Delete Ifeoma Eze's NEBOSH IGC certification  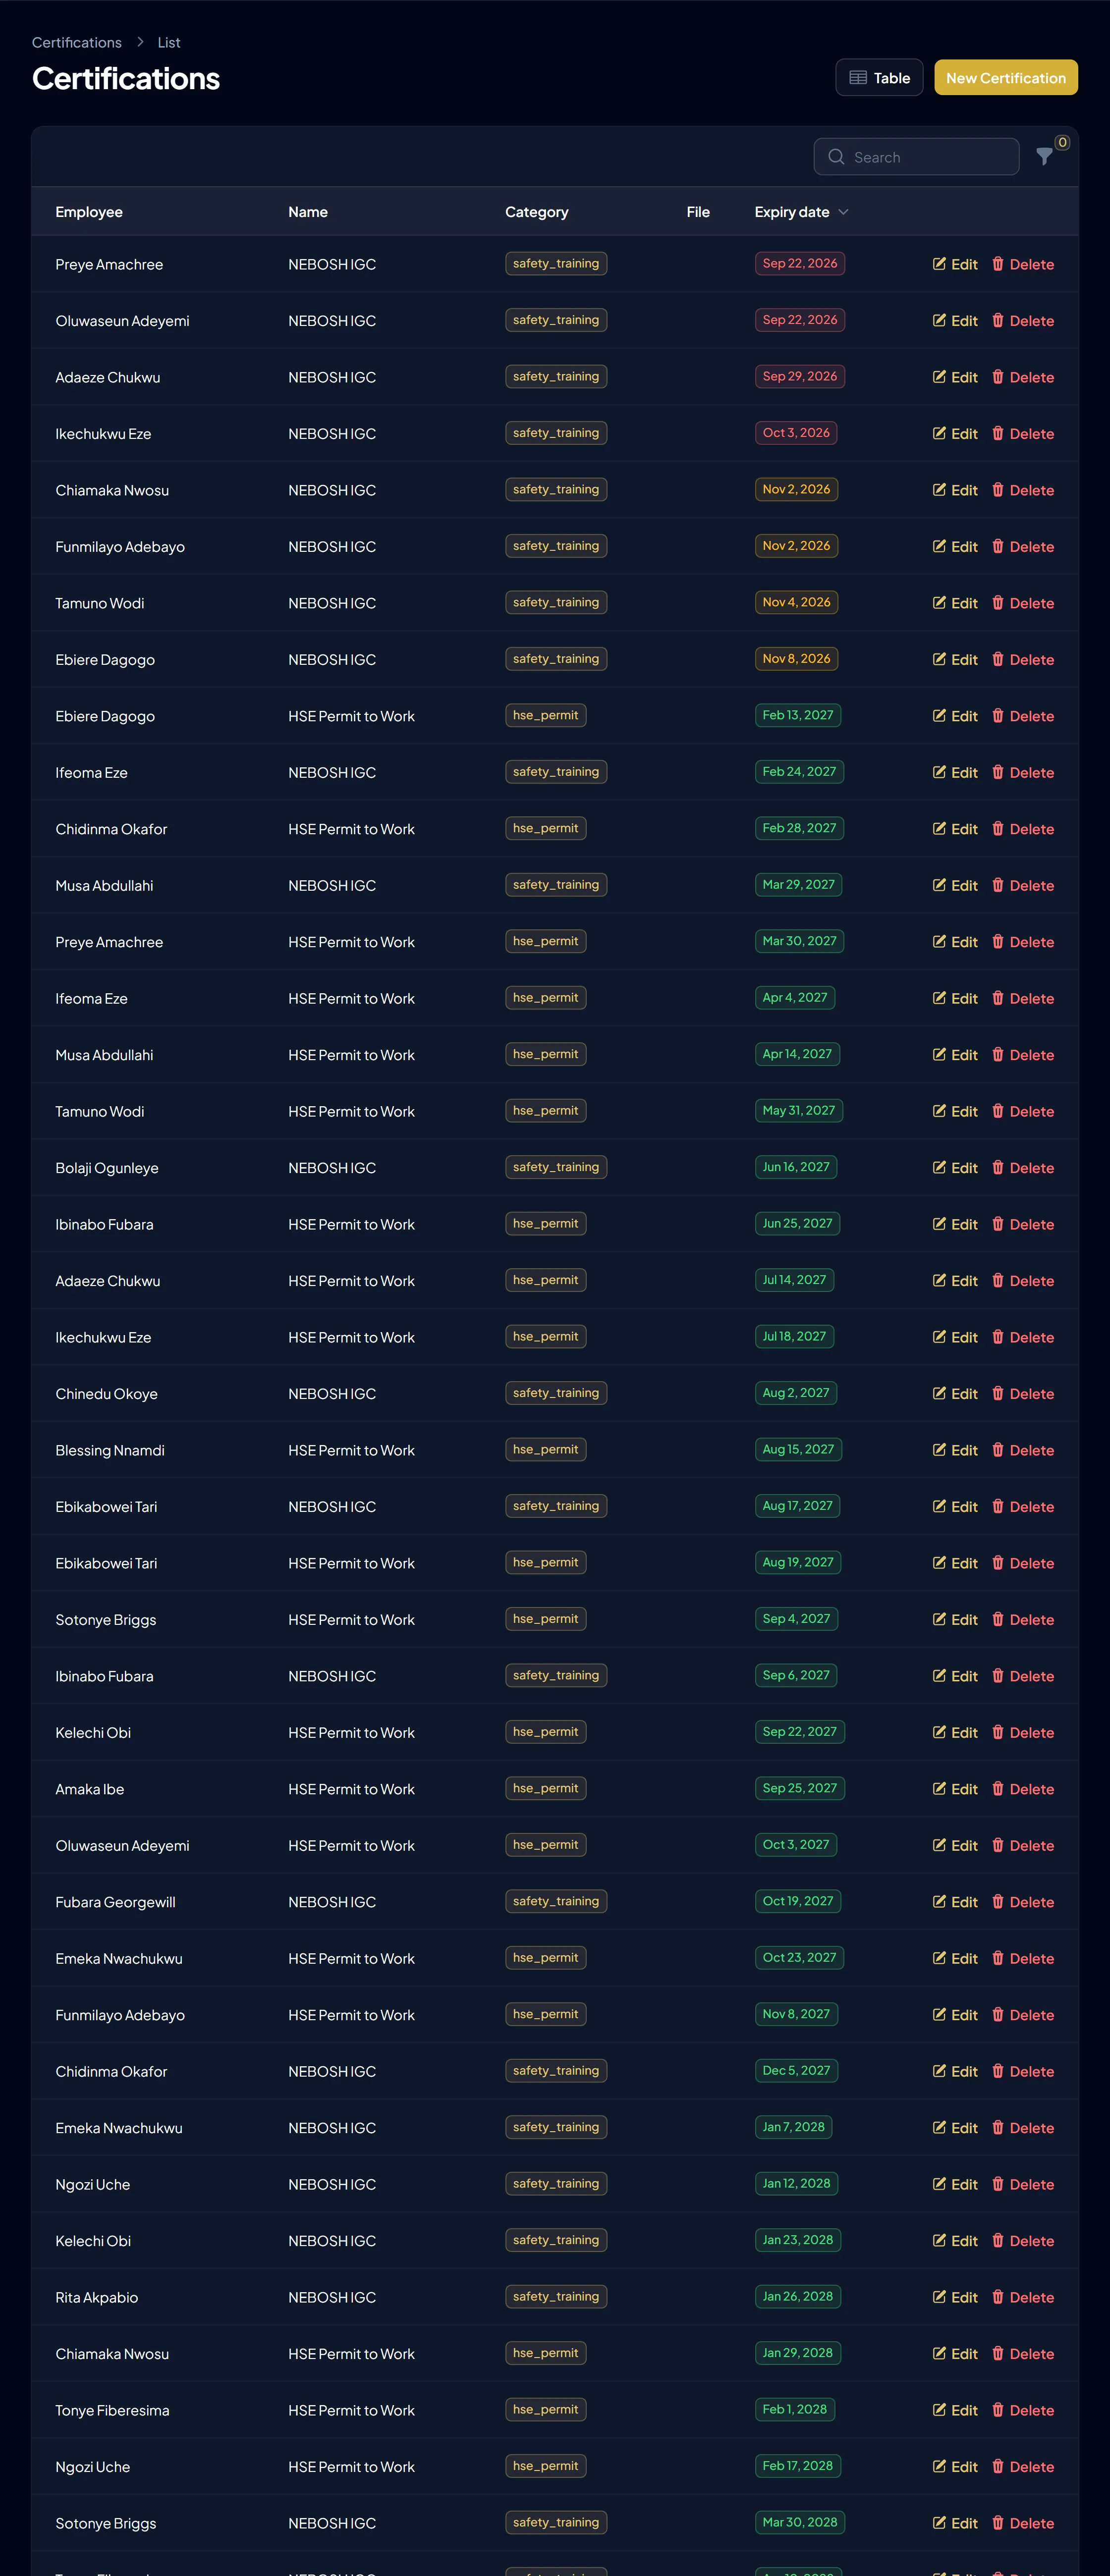coord(1022,773)
